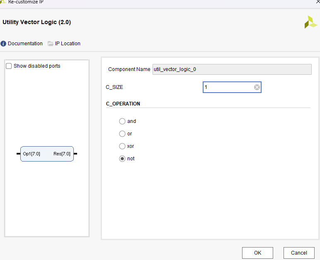Clear the C_SIZE field with the X icon
Screen dimensions: 320x260
click(257, 87)
